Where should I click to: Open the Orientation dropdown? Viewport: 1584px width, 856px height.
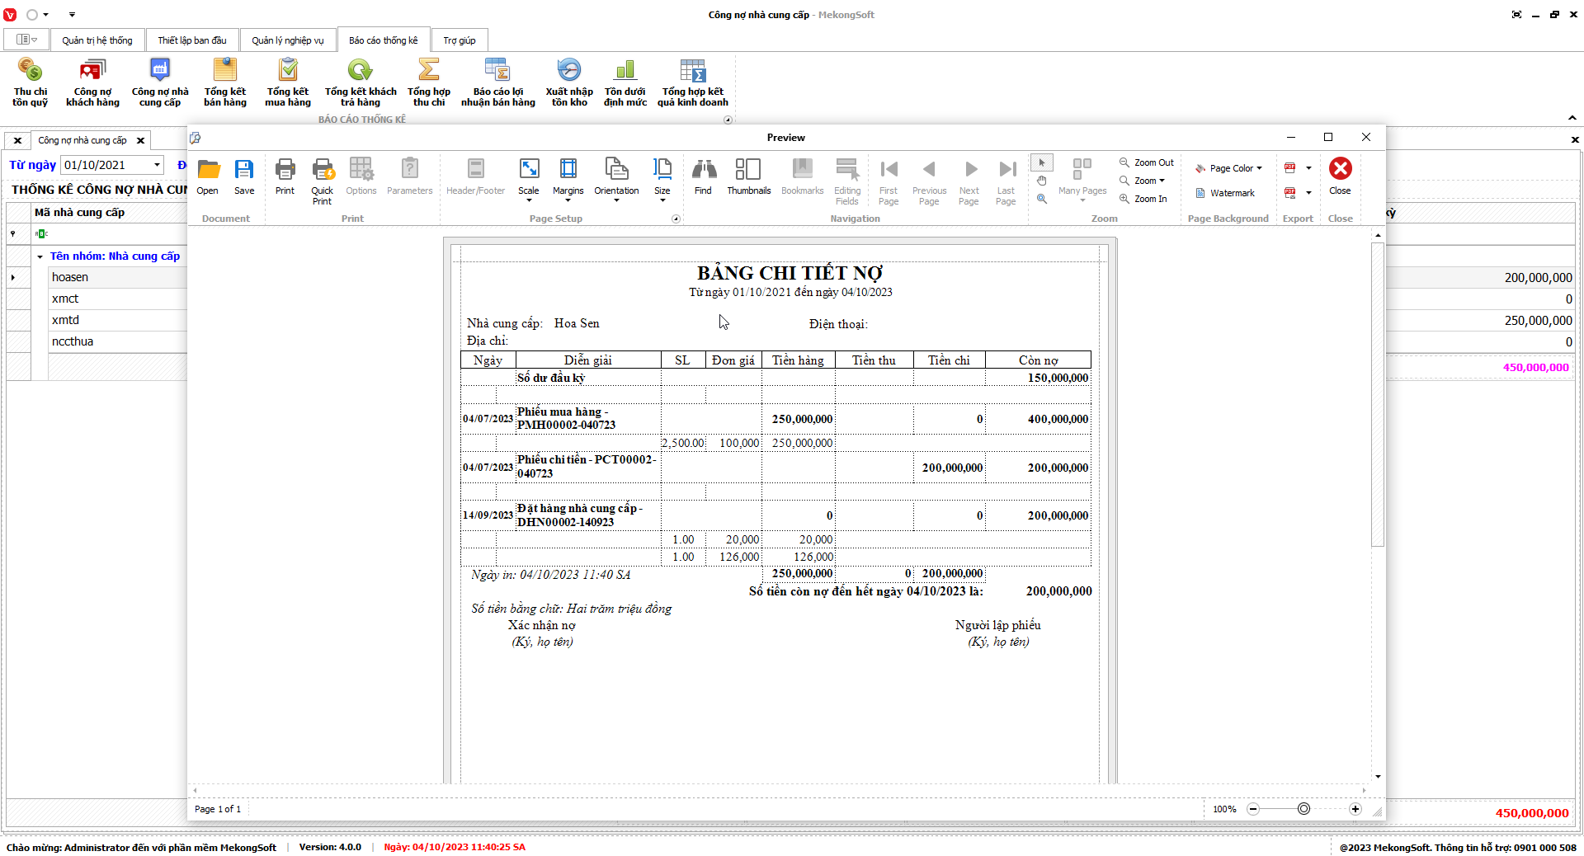click(x=616, y=180)
